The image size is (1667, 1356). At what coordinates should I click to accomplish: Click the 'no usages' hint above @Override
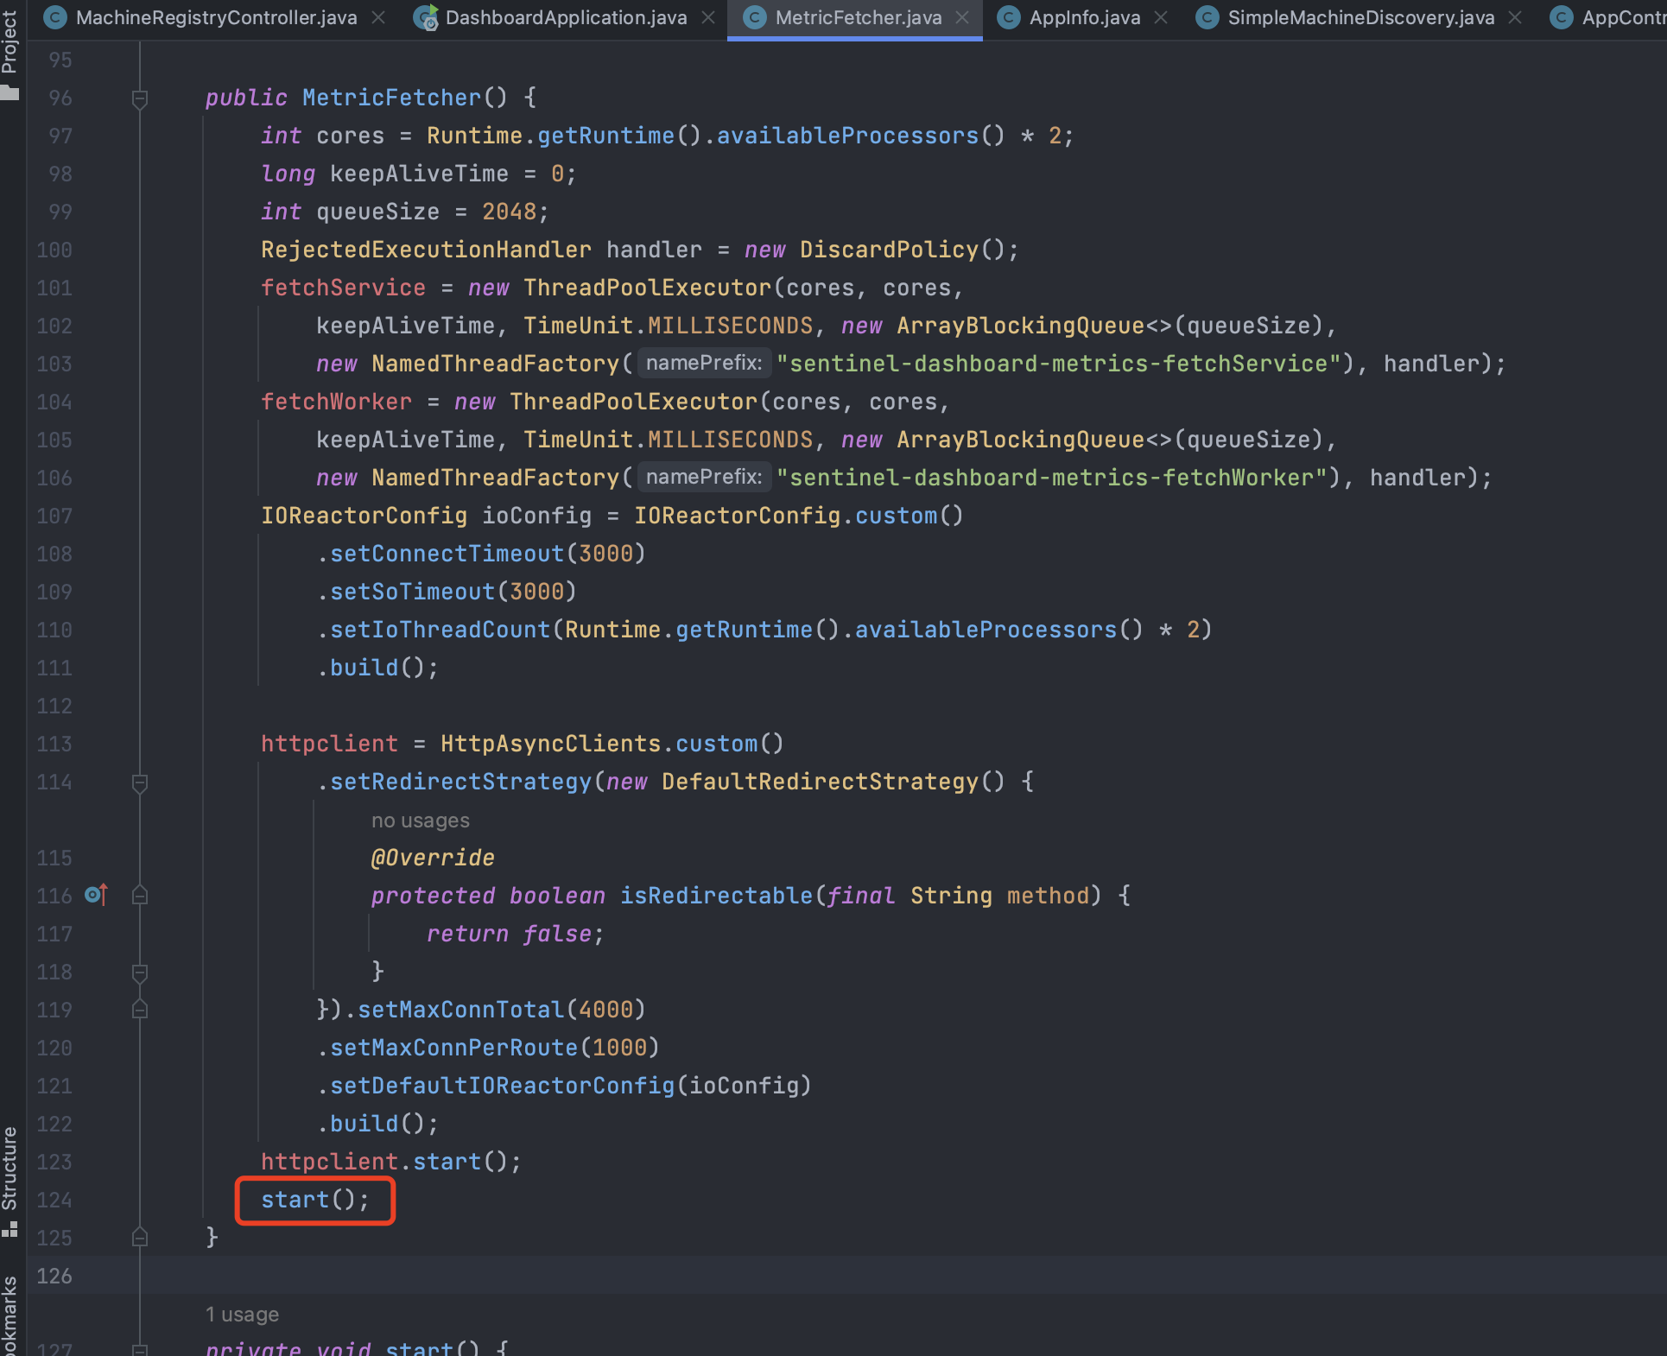[420, 821]
